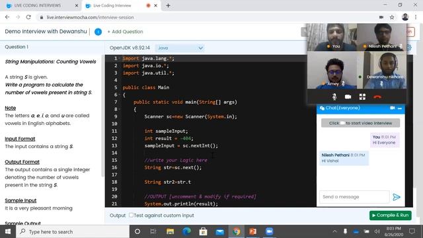Reload the interview page
423x238 pixels.
(x=28, y=17)
